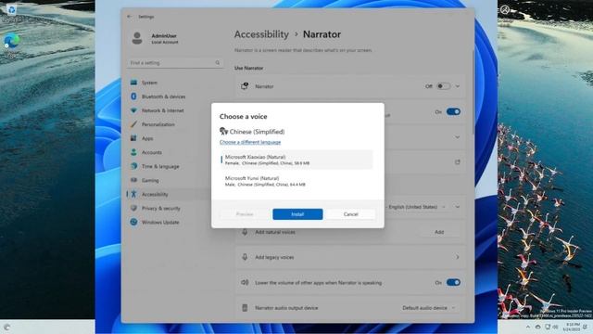Click the OneDrive cloud tray icon
The width and height of the screenshot is (593, 334).
click(537, 327)
